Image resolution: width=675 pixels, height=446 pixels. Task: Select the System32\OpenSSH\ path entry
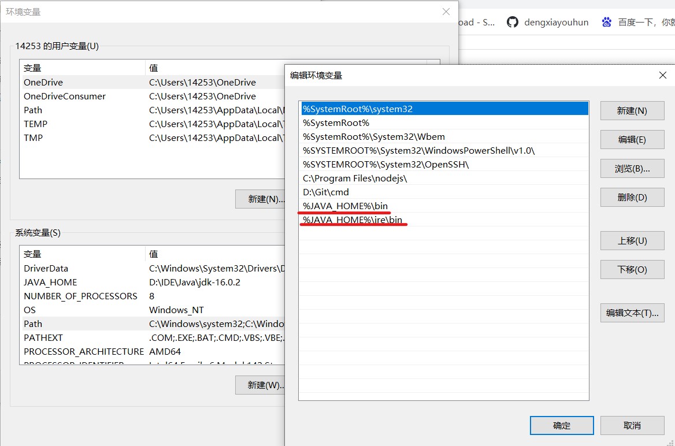444,165
